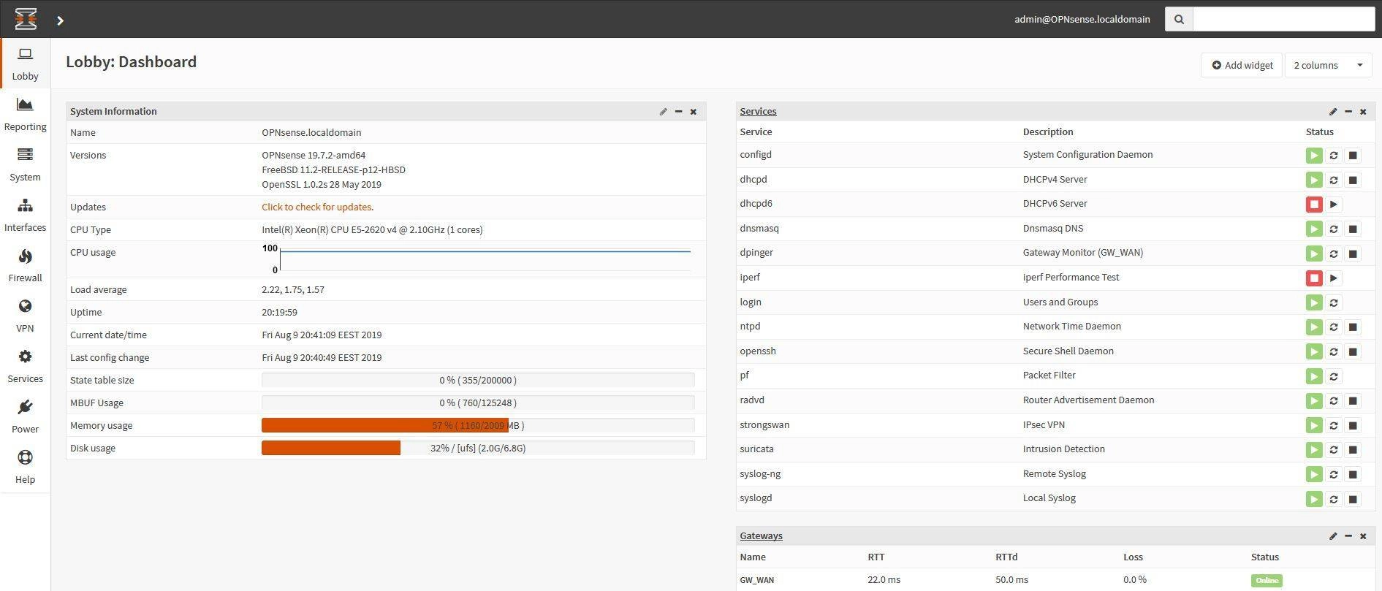Stop the configd service

(1353, 156)
